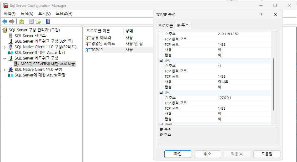Click the 취소 button
This screenshot has height=162, width=297.
(x=208, y=154)
